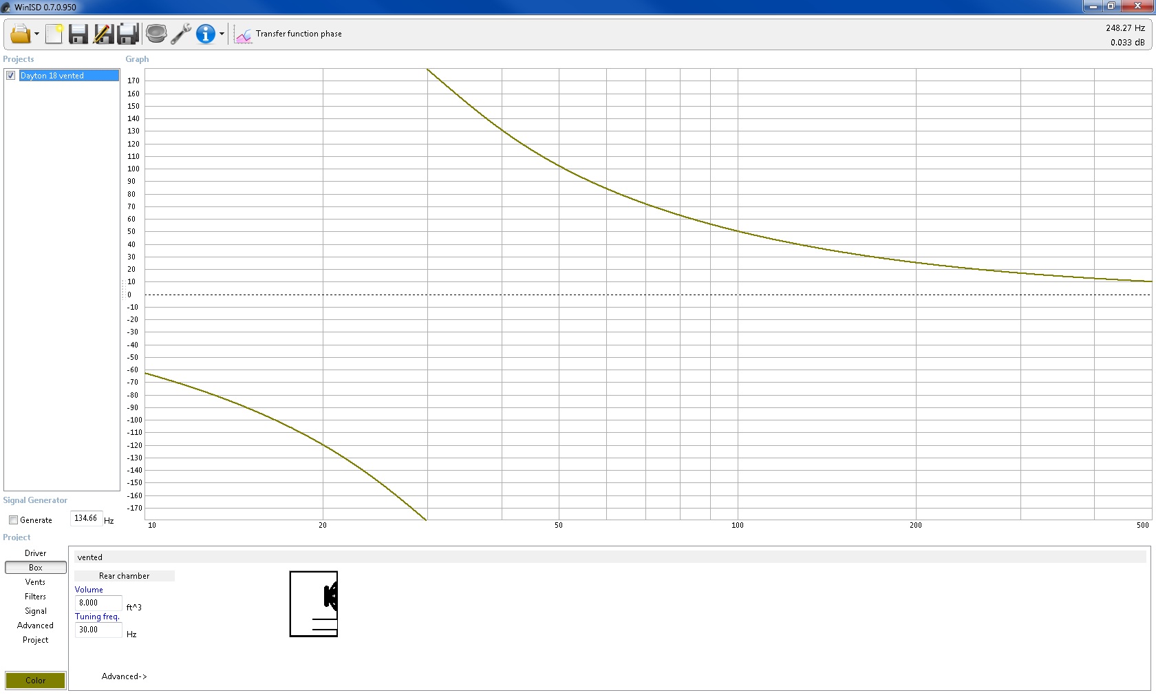Save the project with floppy icon
Viewport: 1156px width, 695px height.
78,34
